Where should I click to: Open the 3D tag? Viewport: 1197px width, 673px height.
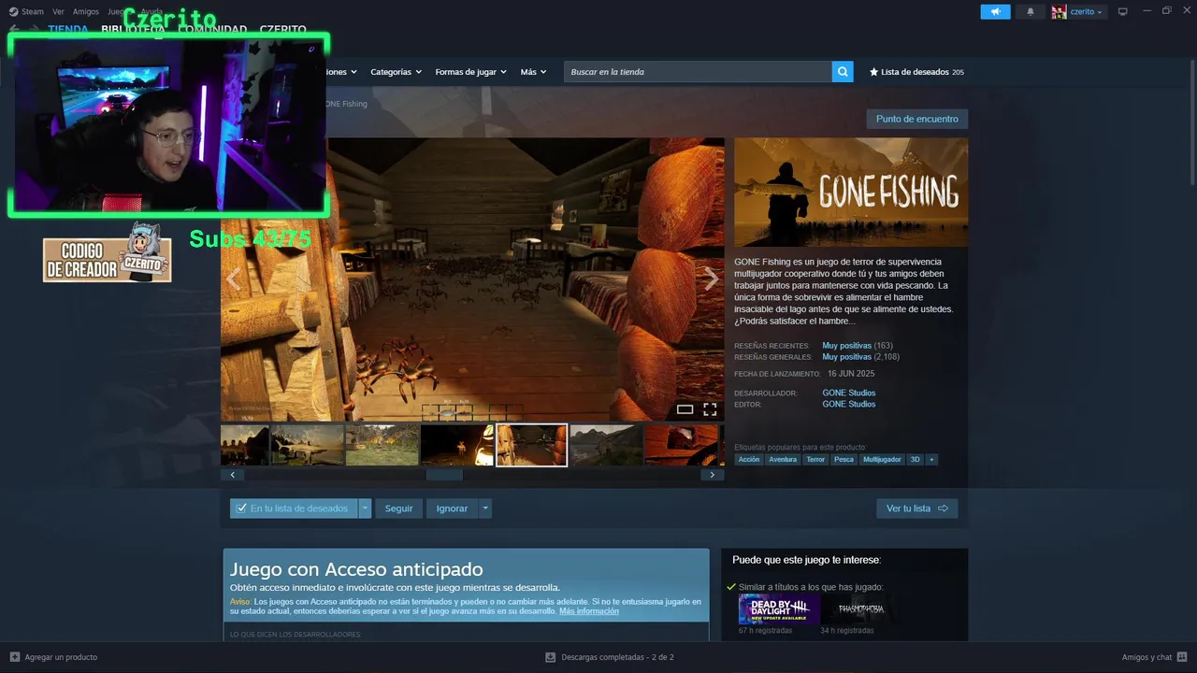click(915, 460)
